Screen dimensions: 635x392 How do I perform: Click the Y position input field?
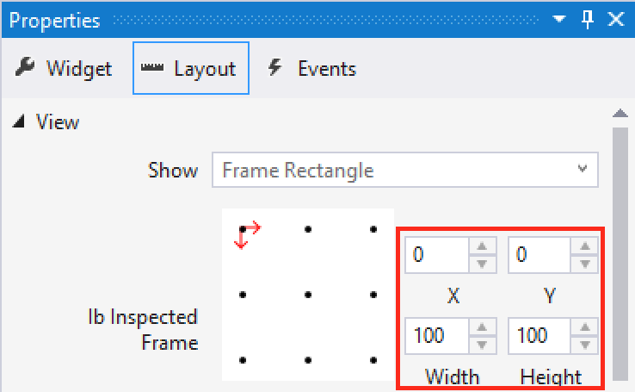point(539,255)
